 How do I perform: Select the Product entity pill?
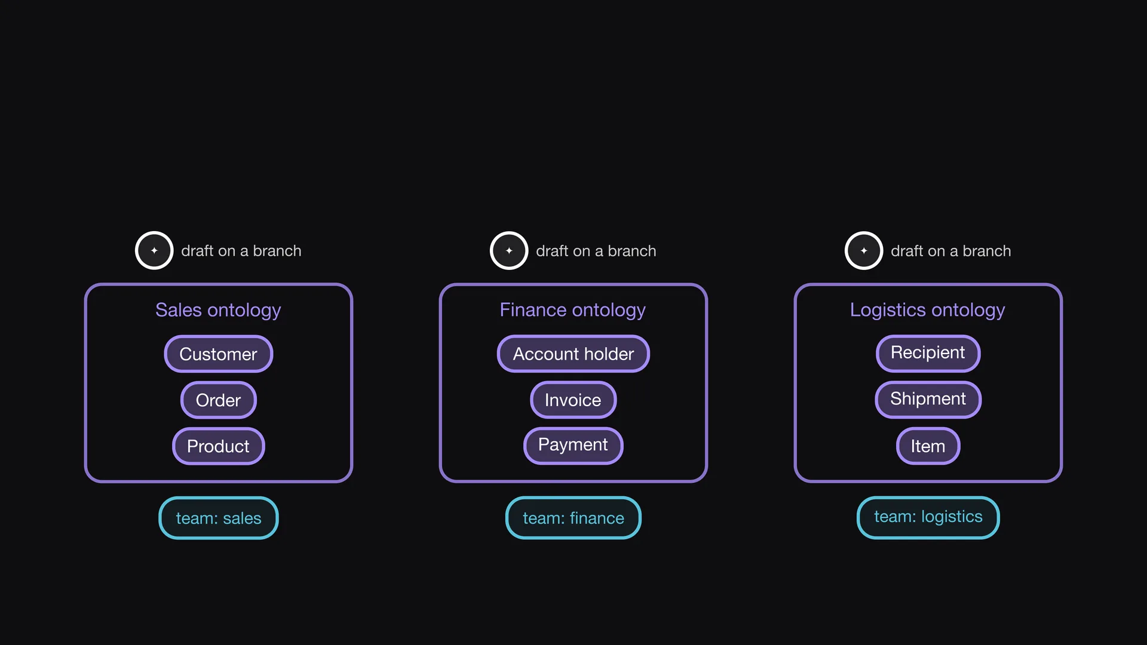[219, 446]
